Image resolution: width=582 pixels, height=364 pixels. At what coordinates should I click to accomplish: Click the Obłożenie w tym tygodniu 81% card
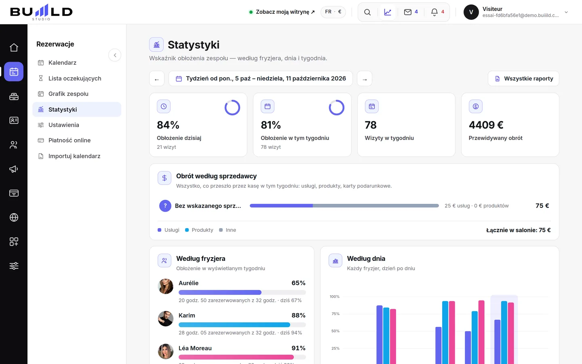tap(302, 125)
